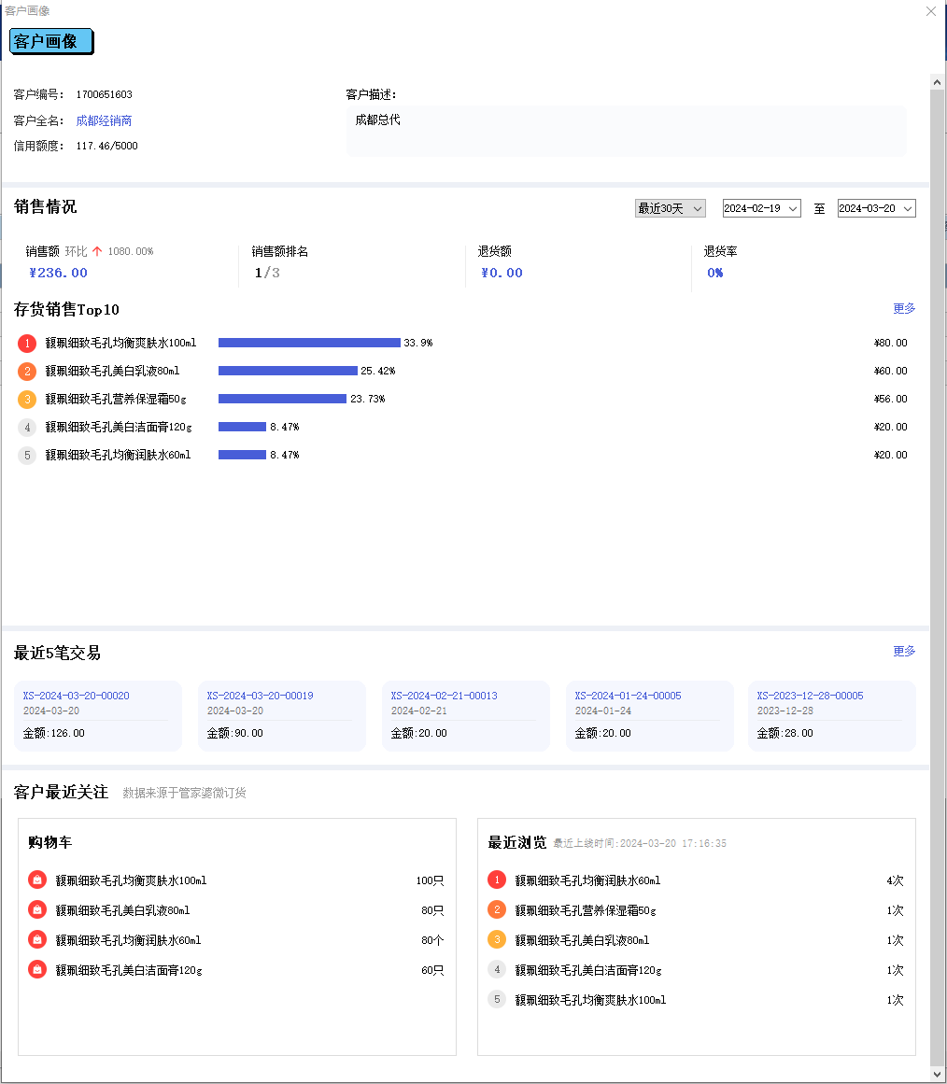Click customer number 1700651603
The image size is (947, 1084).
tap(105, 94)
